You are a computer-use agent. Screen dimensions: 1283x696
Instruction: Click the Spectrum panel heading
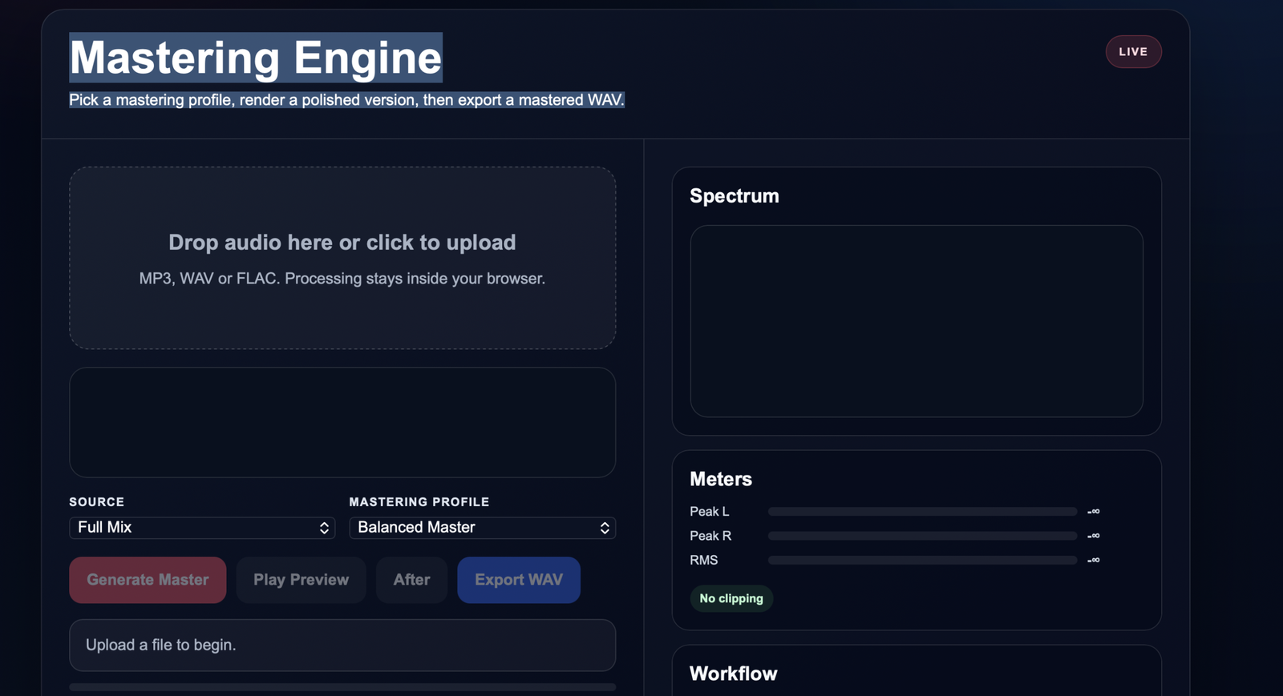click(735, 195)
